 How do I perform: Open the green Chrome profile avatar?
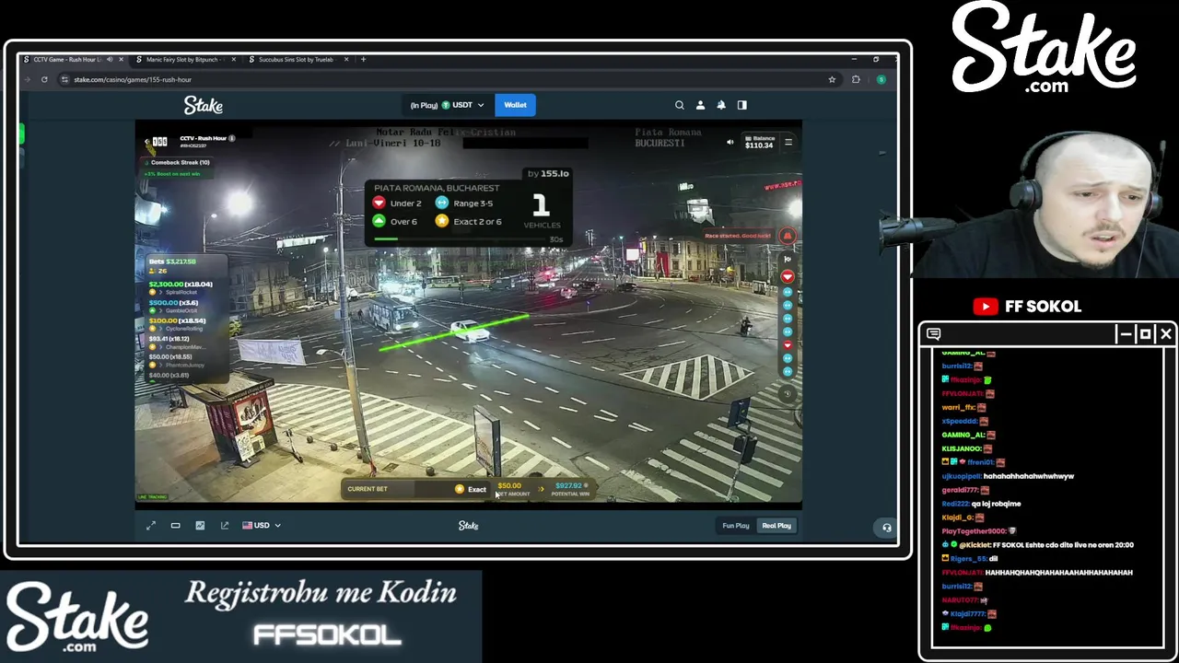881,80
